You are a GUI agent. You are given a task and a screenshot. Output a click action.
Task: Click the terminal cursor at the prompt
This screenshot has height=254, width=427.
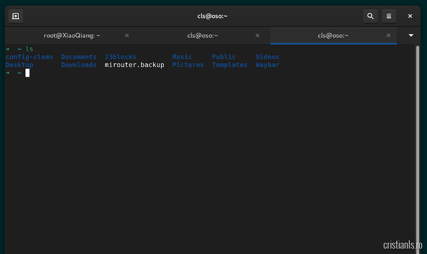(x=28, y=73)
